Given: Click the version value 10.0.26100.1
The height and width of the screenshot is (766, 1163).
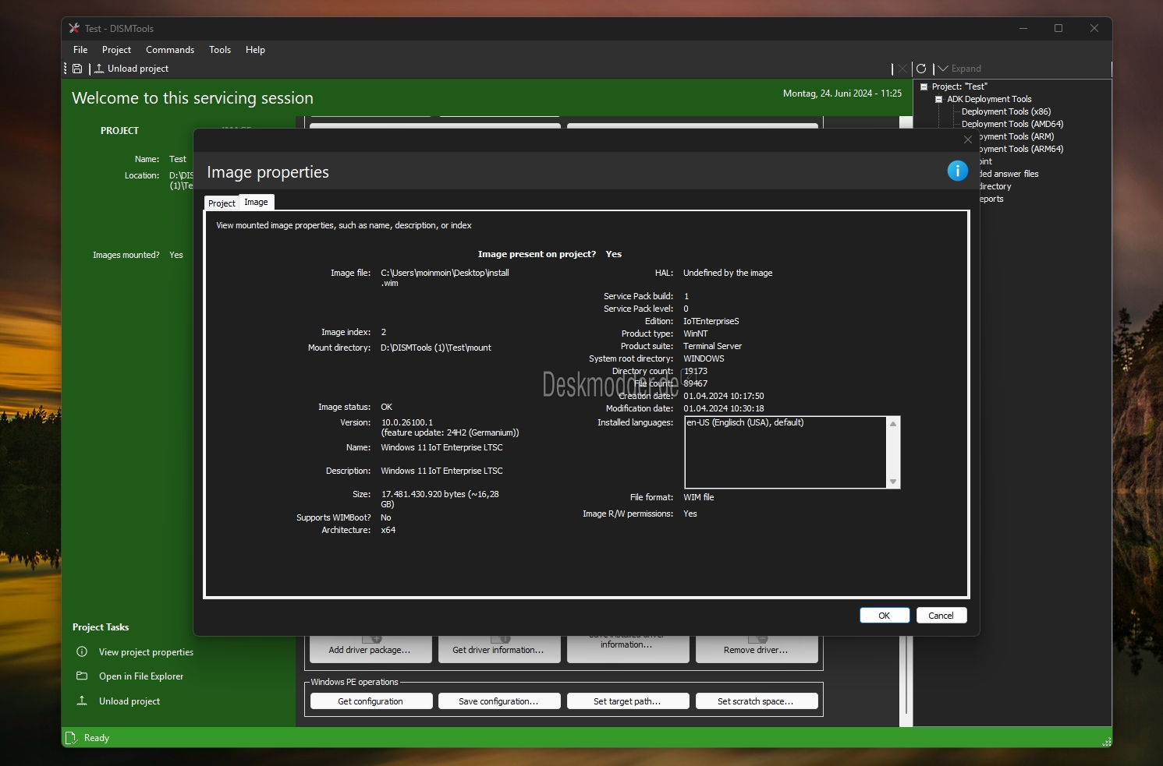Looking at the screenshot, I should [406, 422].
